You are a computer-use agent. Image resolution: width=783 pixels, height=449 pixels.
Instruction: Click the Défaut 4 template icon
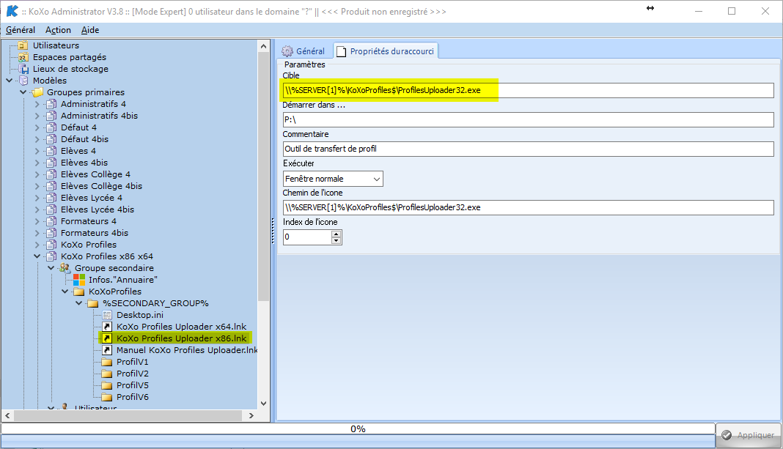(51, 127)
